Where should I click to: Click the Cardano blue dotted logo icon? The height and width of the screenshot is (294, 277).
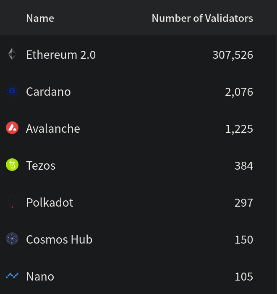[x=12, y=91]
